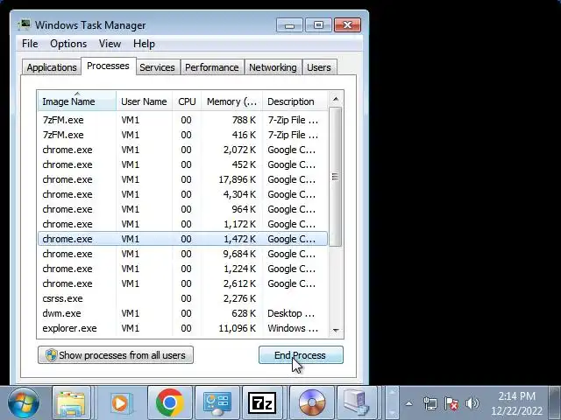Open Google Chrome from the taskbar
This screenshot has width=561, height=420.
169,402
